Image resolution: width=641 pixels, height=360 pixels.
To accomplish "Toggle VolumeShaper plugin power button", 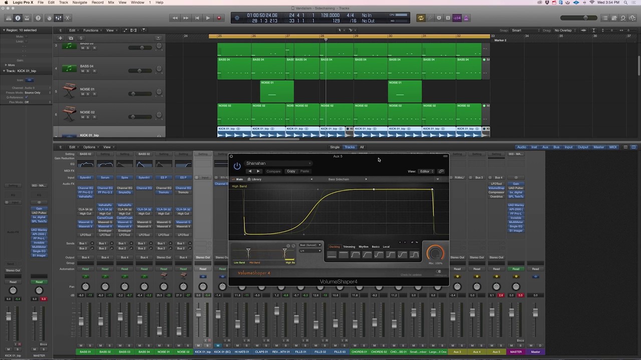I will [x=237, y=166].
